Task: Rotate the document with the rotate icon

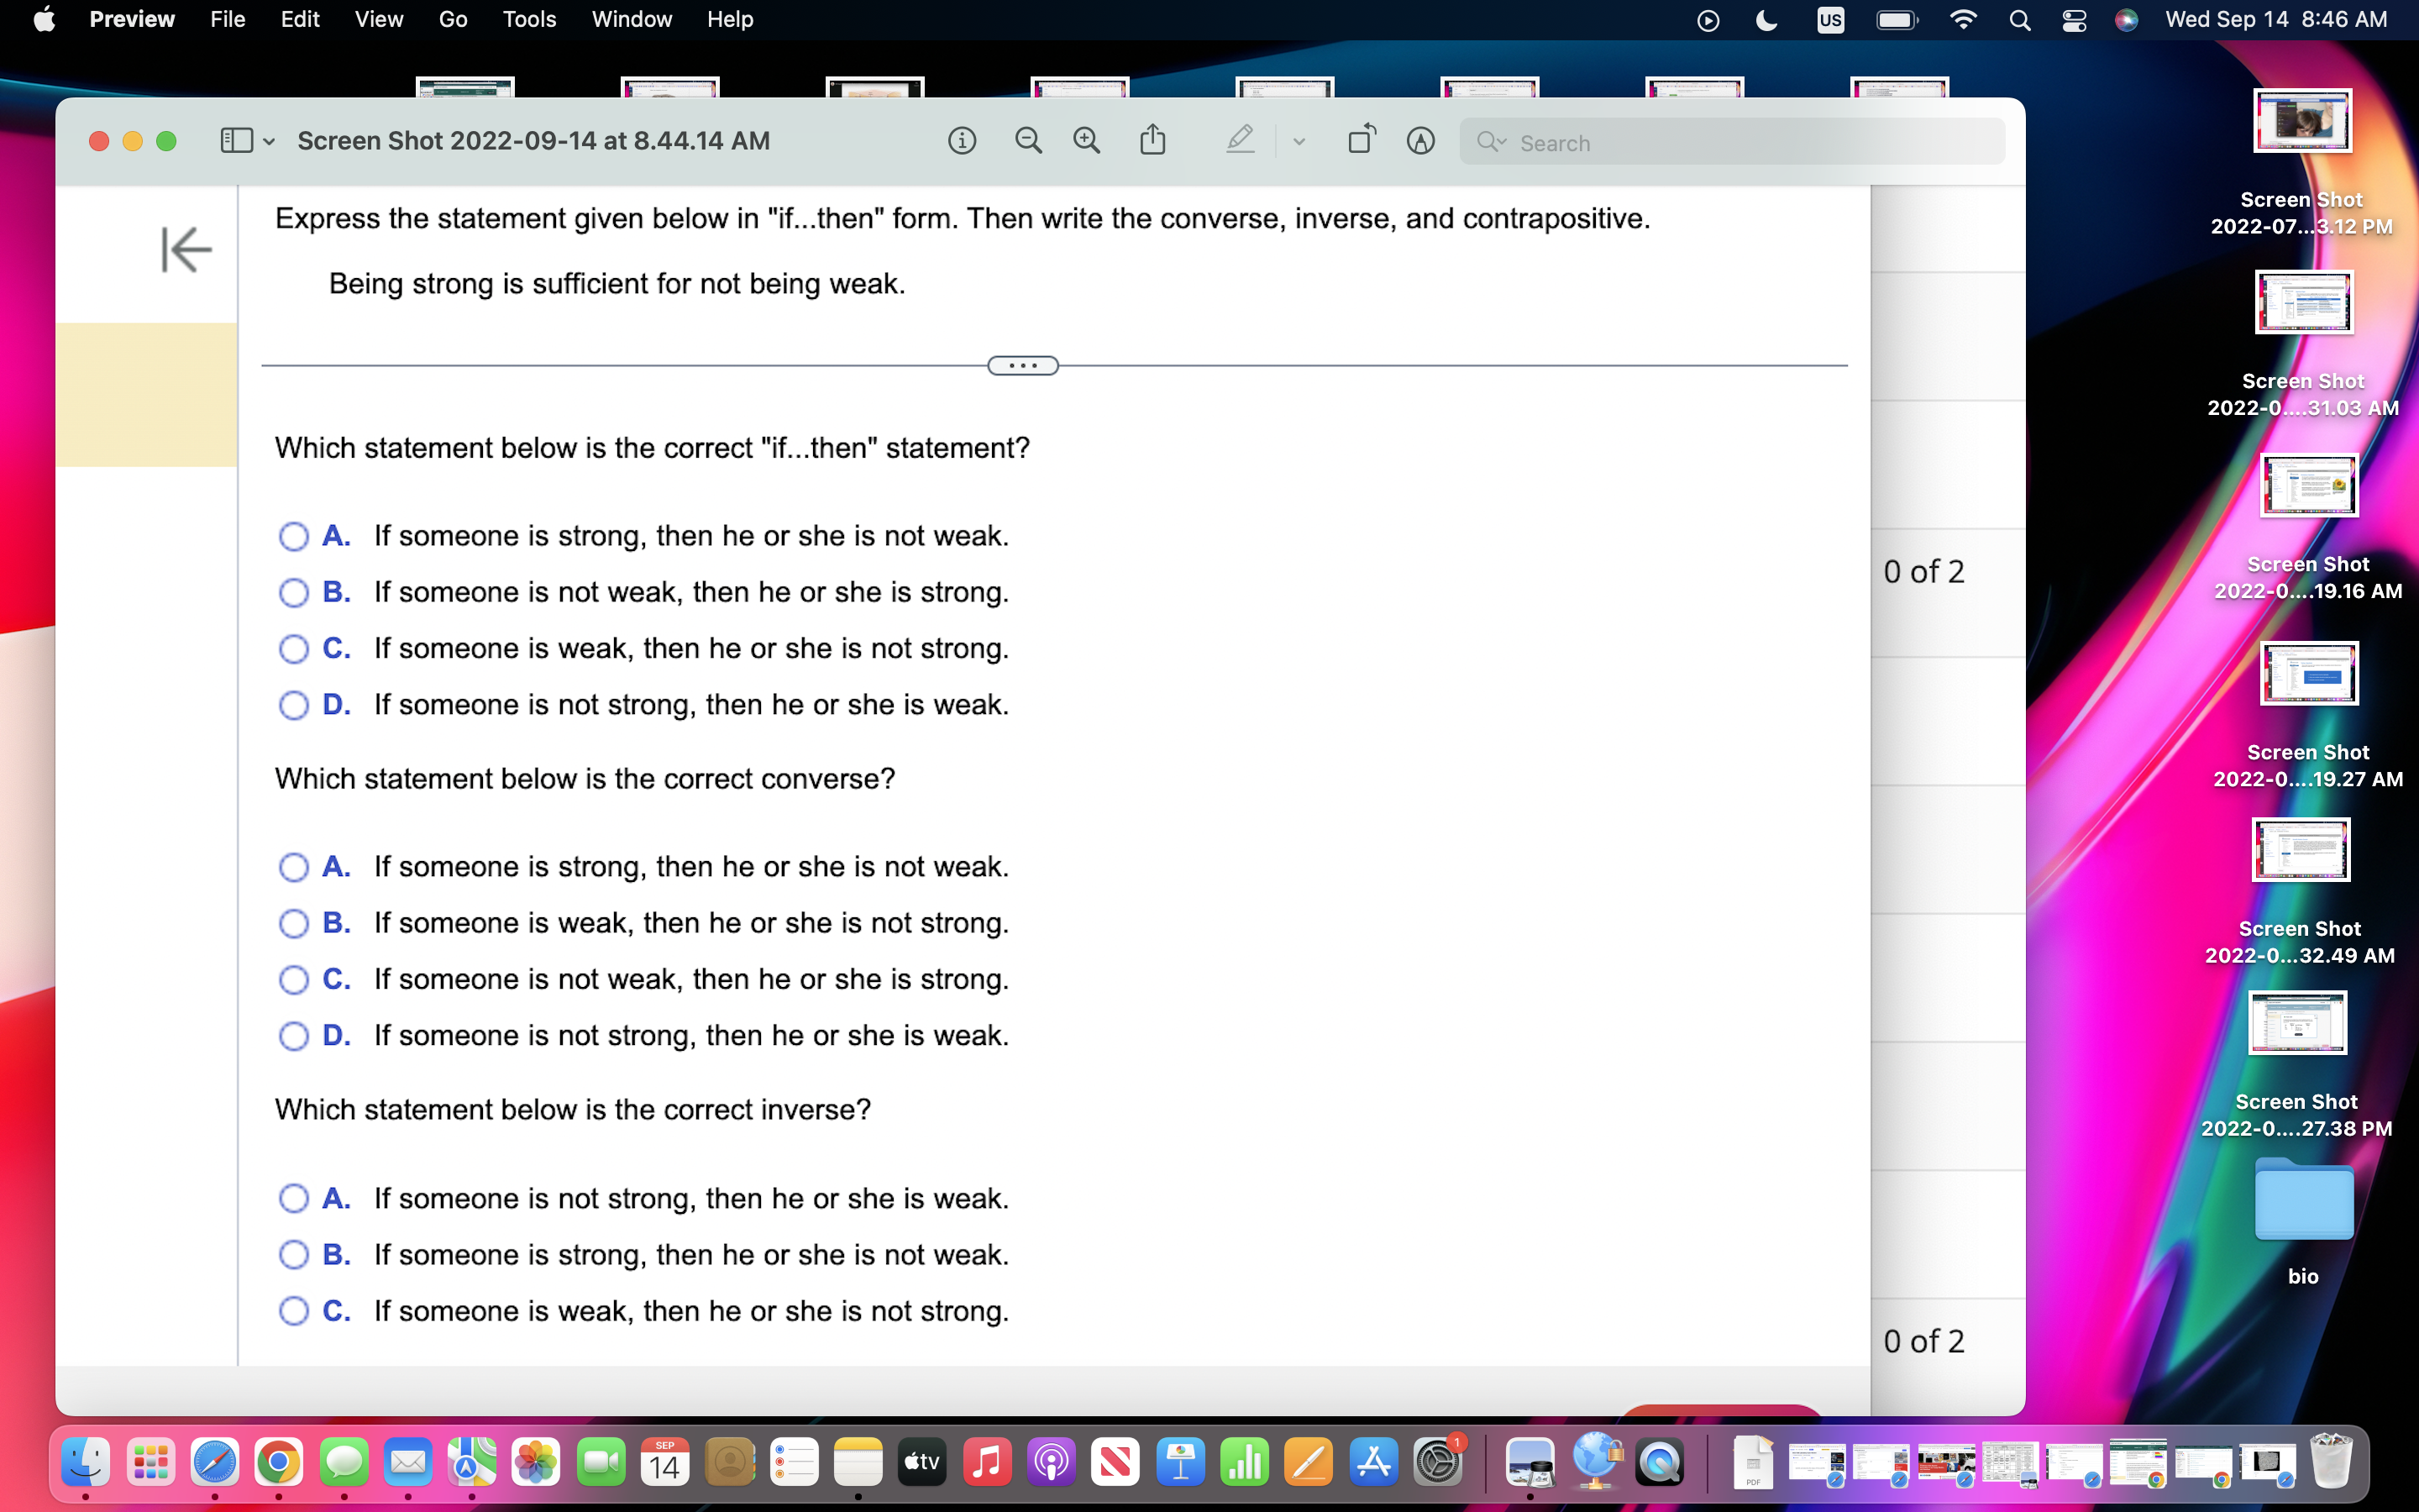Action: [x=1362, y=140]
